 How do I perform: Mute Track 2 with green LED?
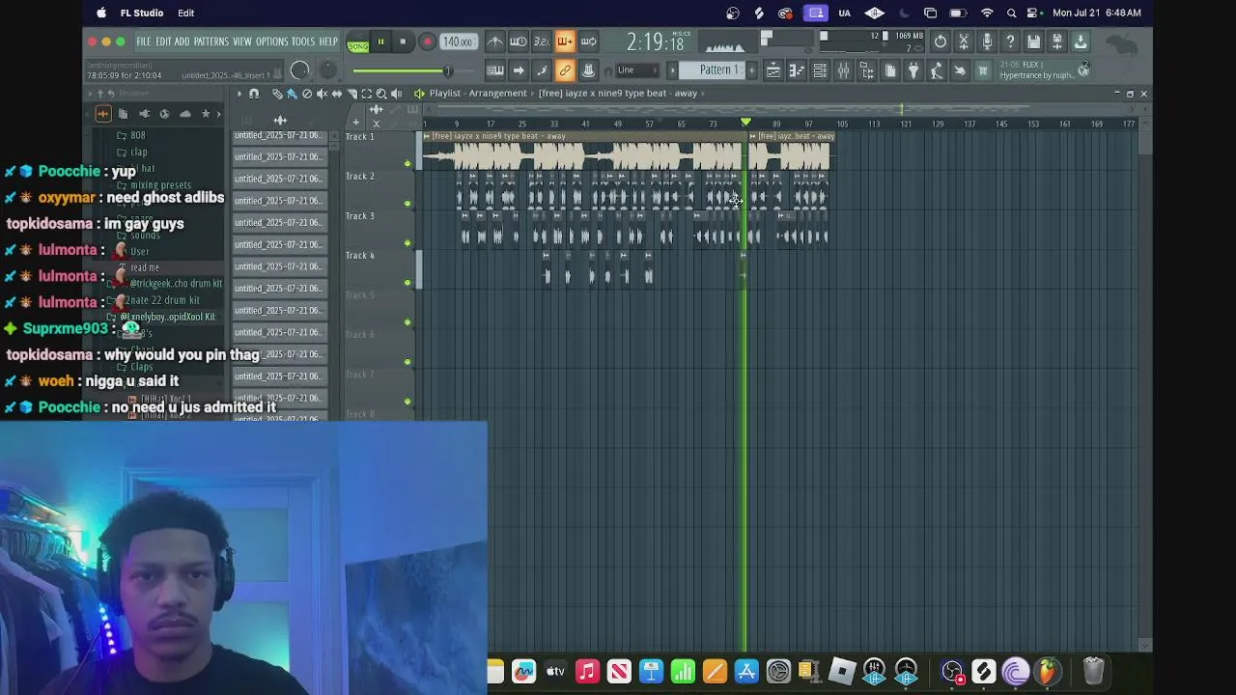coord(407,204)
